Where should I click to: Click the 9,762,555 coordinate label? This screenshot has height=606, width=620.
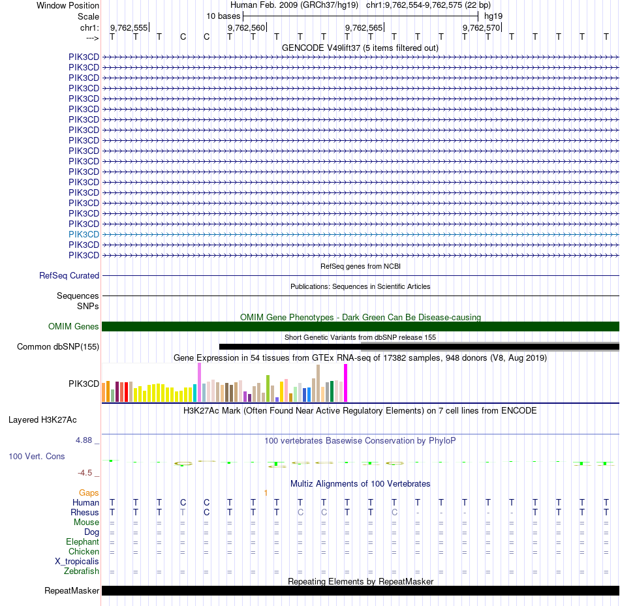(129, 27)
